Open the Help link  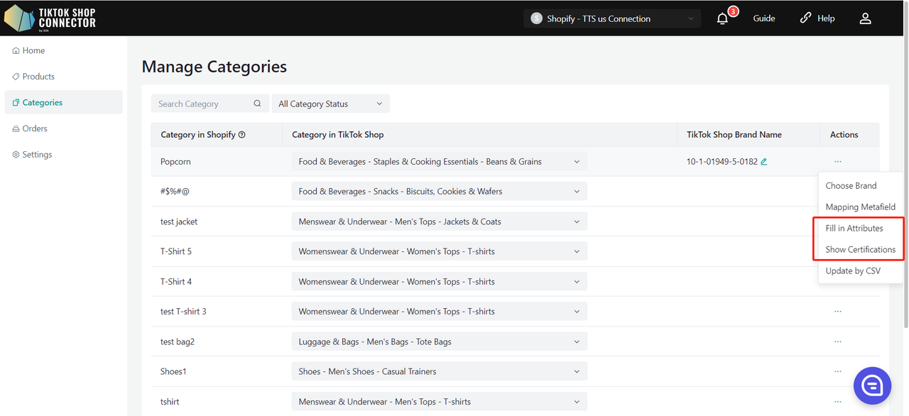[x=817, y=19]
